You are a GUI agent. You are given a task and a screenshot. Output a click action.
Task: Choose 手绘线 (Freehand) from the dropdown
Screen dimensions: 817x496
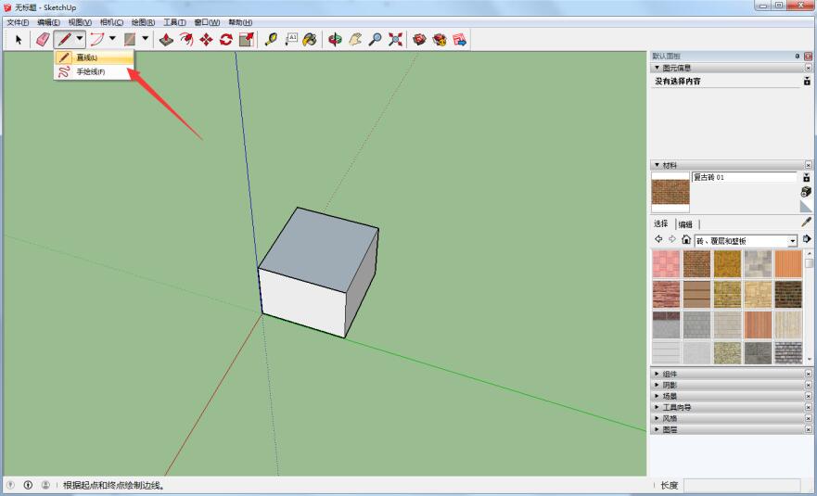pos(90,71)
